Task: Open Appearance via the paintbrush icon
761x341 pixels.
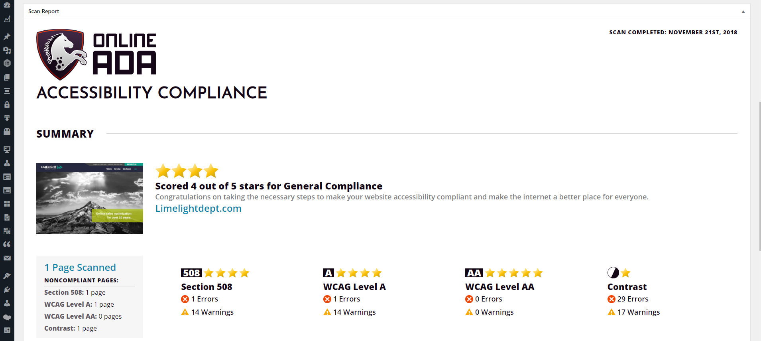Action: (x=7, y=276)
